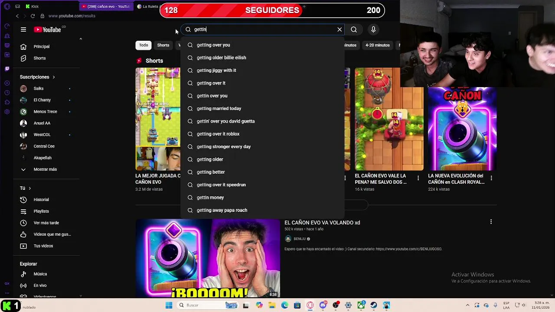The width and height of the screenshot is (555, 312).
Task: Open Microsoft Edge from the taskbar
Action: click(284, 305)
